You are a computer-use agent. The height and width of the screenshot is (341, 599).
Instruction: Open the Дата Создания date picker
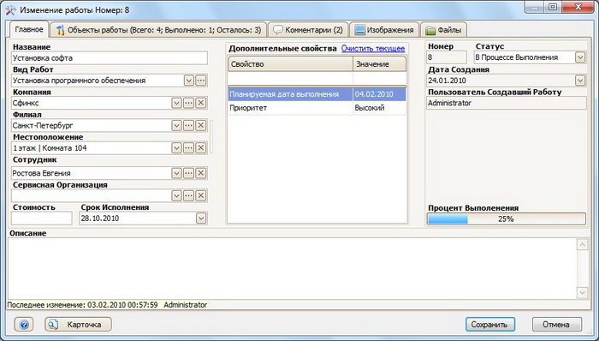pyautogui.click(x=580, y=81)
